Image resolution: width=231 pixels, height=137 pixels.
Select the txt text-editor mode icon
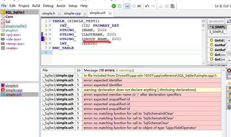pyautogui.click(x=128, y=6)
